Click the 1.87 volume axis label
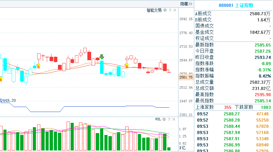This screenshot has width=273, height=152. tap(183, 129)
